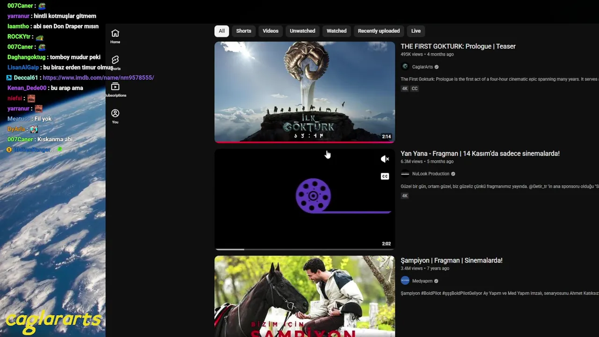Image resolution: width=599 pixels, height=337 pixels.
Task: Click chat username Meatuss
Action: point(18,119)
